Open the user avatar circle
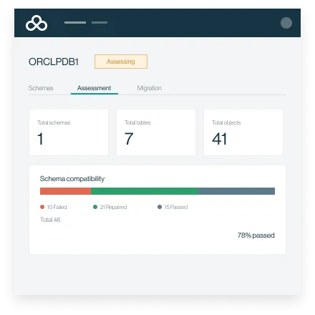315x315 pixels. tap(286, 23)
